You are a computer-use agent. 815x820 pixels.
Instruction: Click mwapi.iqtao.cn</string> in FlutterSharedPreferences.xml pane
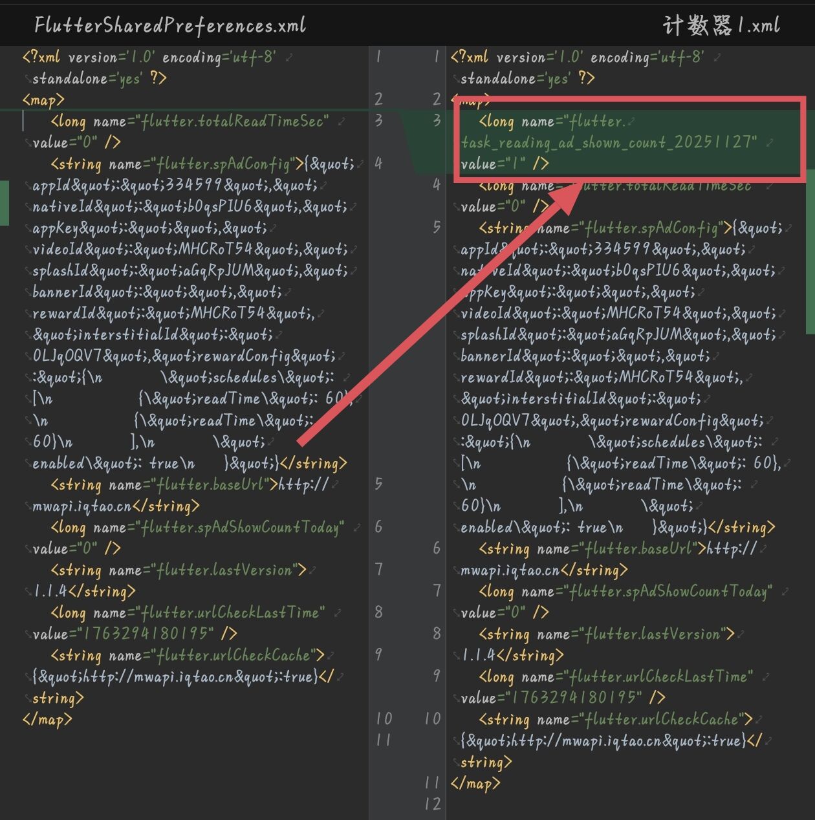[x=116, y=506]
